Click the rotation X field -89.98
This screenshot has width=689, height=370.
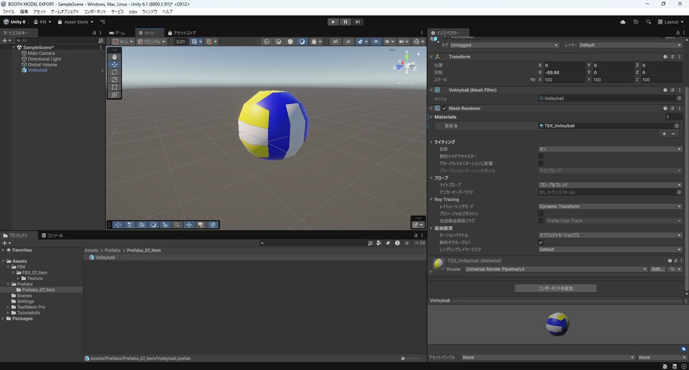tap(565, 73)
